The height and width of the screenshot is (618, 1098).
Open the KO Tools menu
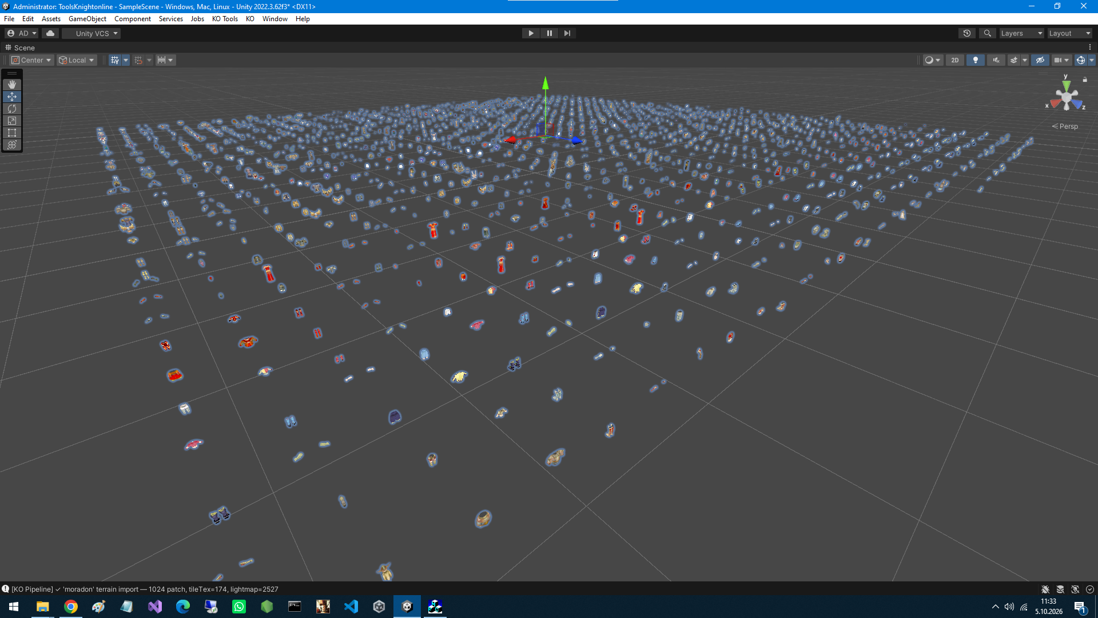click(225, 19)
